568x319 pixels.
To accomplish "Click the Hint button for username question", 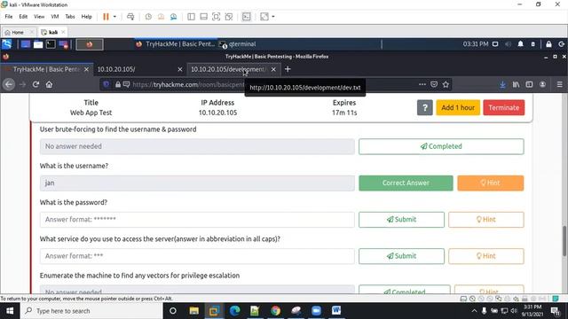I will click(x=491, y=183).
